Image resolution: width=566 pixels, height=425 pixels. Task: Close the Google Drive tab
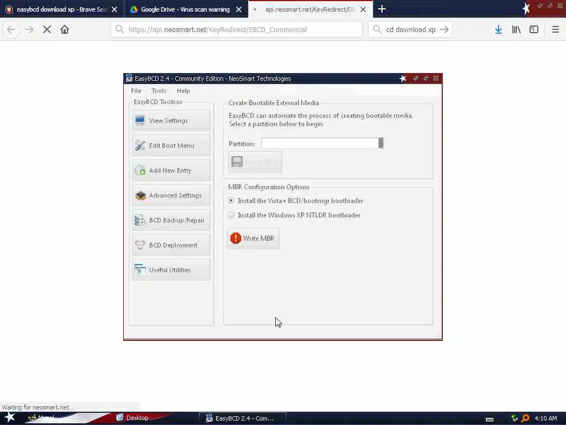239,9
